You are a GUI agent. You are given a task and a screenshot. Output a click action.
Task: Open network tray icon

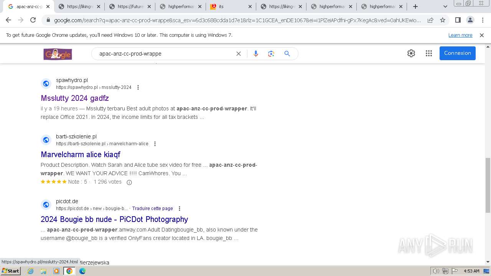(x=445, y=271)
